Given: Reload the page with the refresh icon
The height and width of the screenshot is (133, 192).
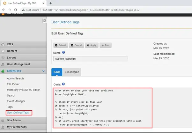Looking at the screenshot, I should 16,10.
